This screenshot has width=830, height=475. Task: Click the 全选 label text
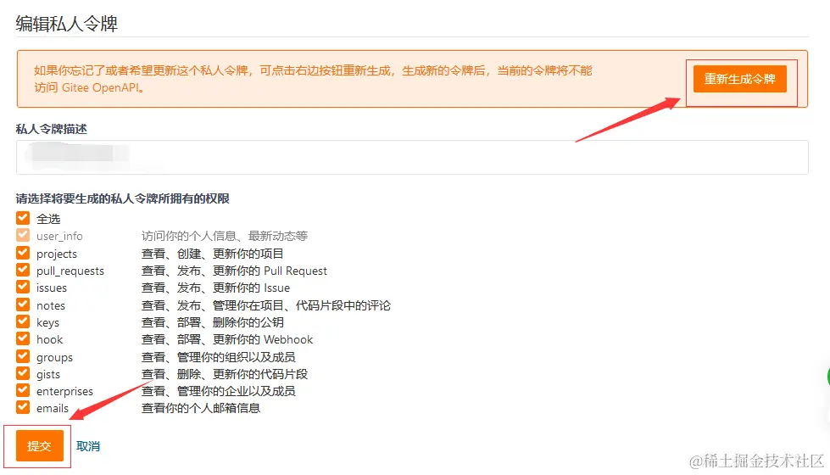(x=48, y=219)
